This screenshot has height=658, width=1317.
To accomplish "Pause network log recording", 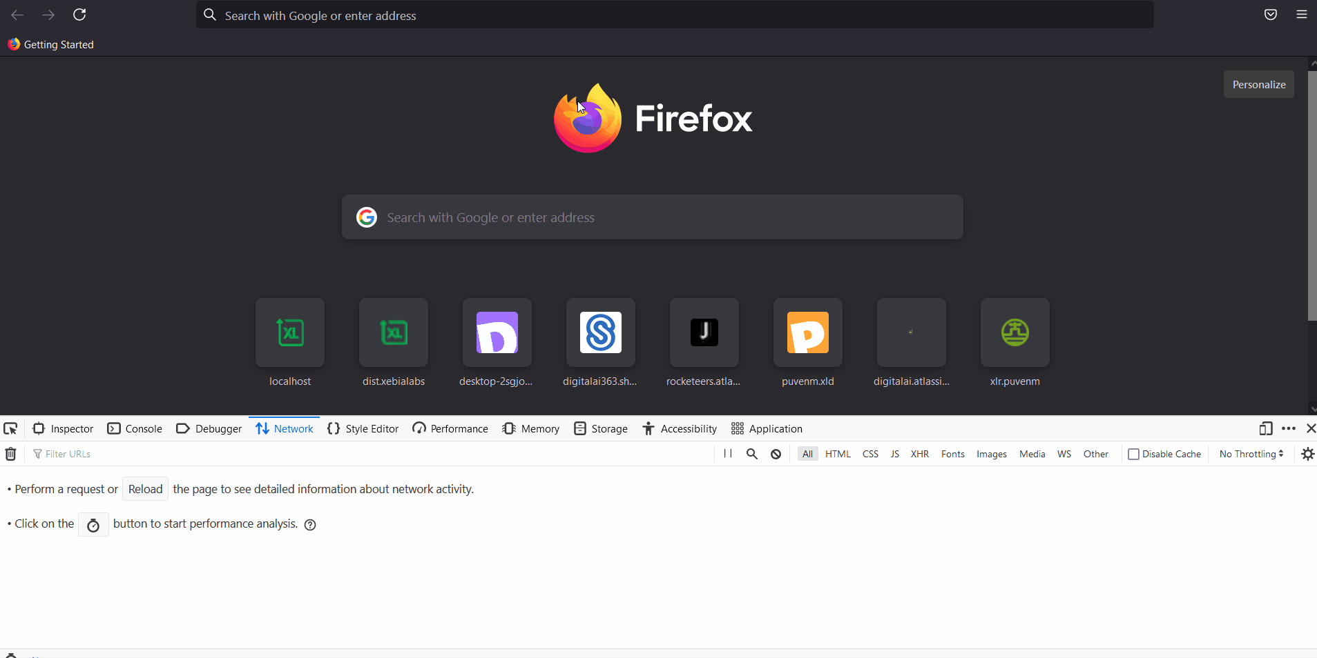I will tap(728, 454).
